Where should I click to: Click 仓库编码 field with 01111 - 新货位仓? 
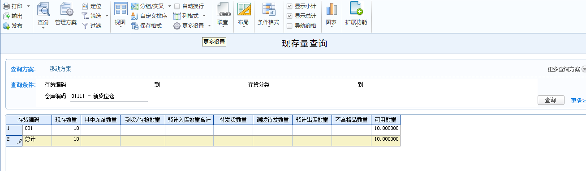[109, 96]
